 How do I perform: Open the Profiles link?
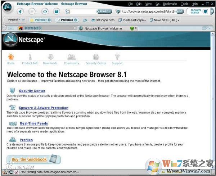(x=26, y=140)
